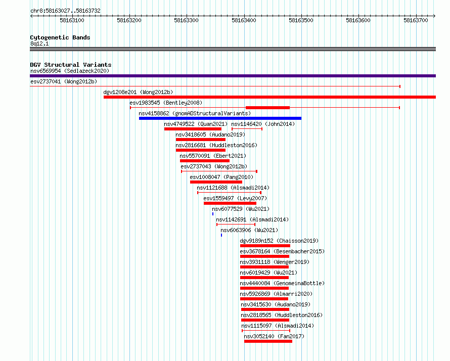
Task: Select the red esv1559497 variant bar
Action: point(230,203)
